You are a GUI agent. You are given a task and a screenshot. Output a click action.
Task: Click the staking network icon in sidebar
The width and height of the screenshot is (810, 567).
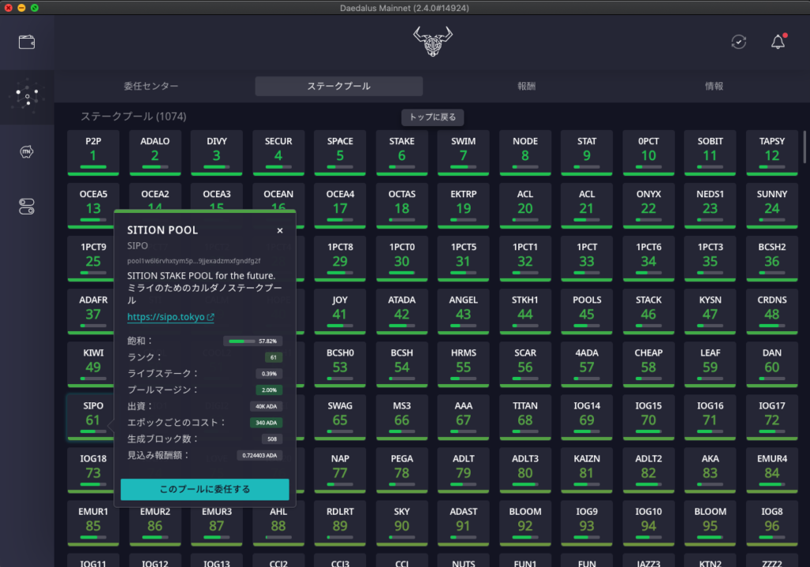click(27, 97)
